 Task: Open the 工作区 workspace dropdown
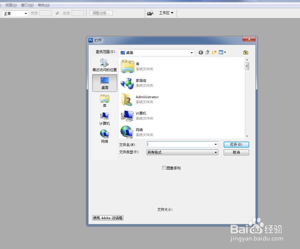tap(166, 13)
